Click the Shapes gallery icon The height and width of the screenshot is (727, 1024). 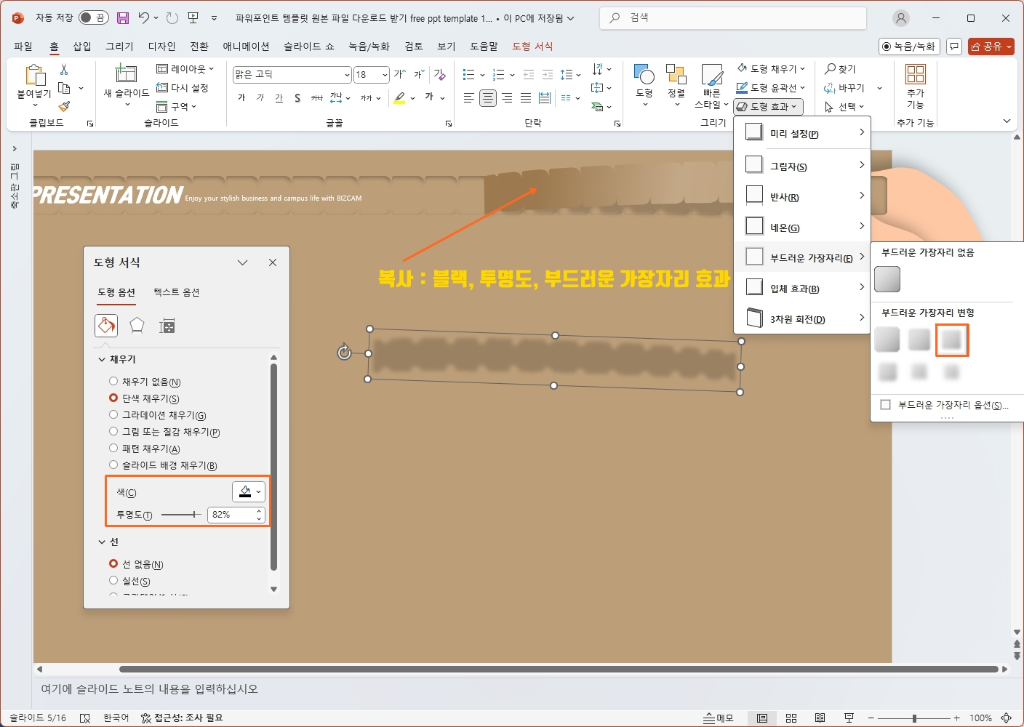tap(644, 74)
